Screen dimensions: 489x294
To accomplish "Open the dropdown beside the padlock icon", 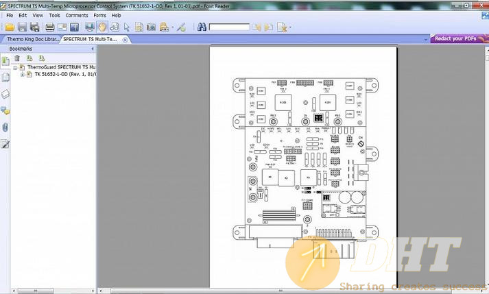I will click(x=172, y=27).
